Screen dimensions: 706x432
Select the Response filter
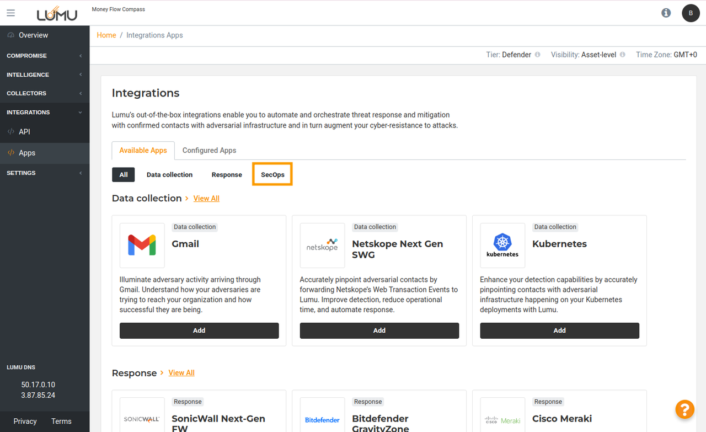[x=227, y=174]
